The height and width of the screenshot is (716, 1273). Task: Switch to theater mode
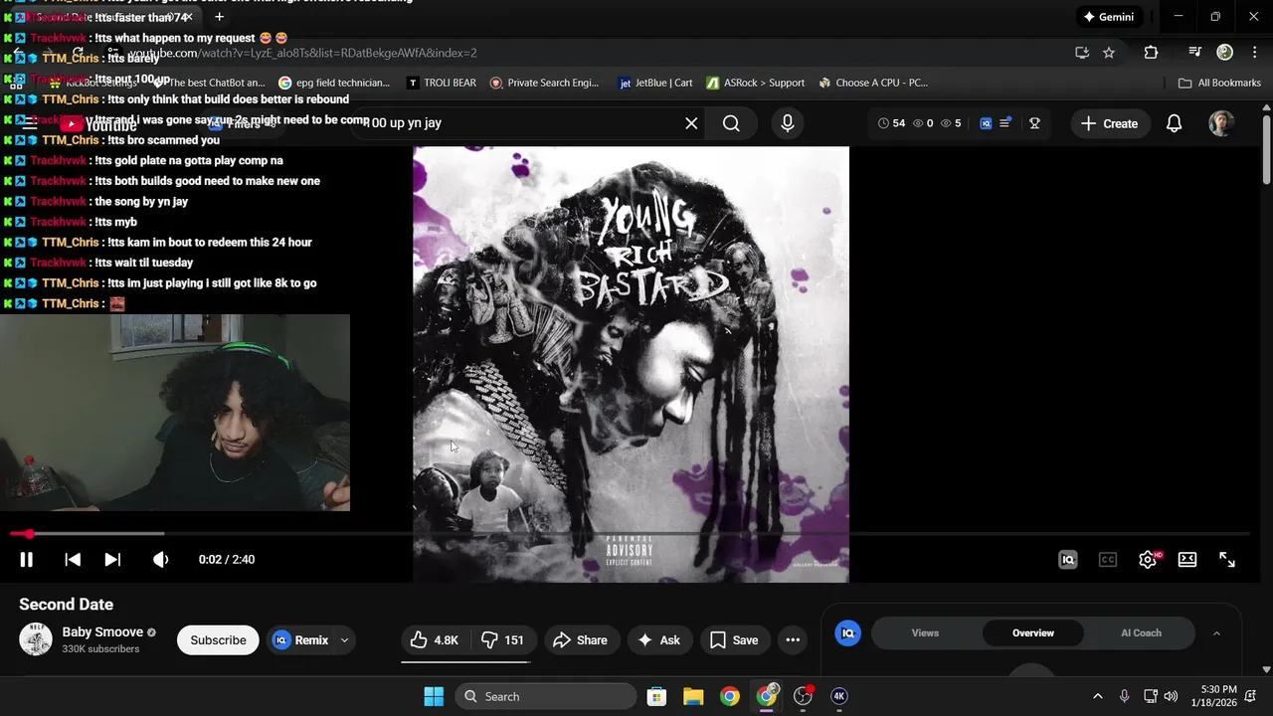(1187, 560)
